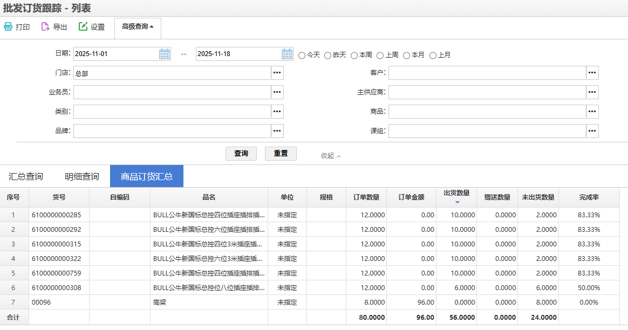Open Settings (设置) via its edit icon
Image resolution: width=628 pixels, height=330 pixels.
83,27
